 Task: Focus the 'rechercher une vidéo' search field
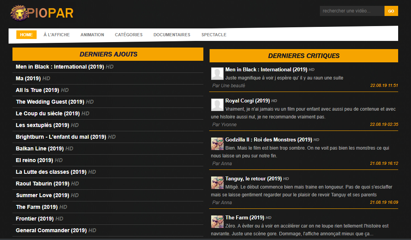(x=352, y=11)
